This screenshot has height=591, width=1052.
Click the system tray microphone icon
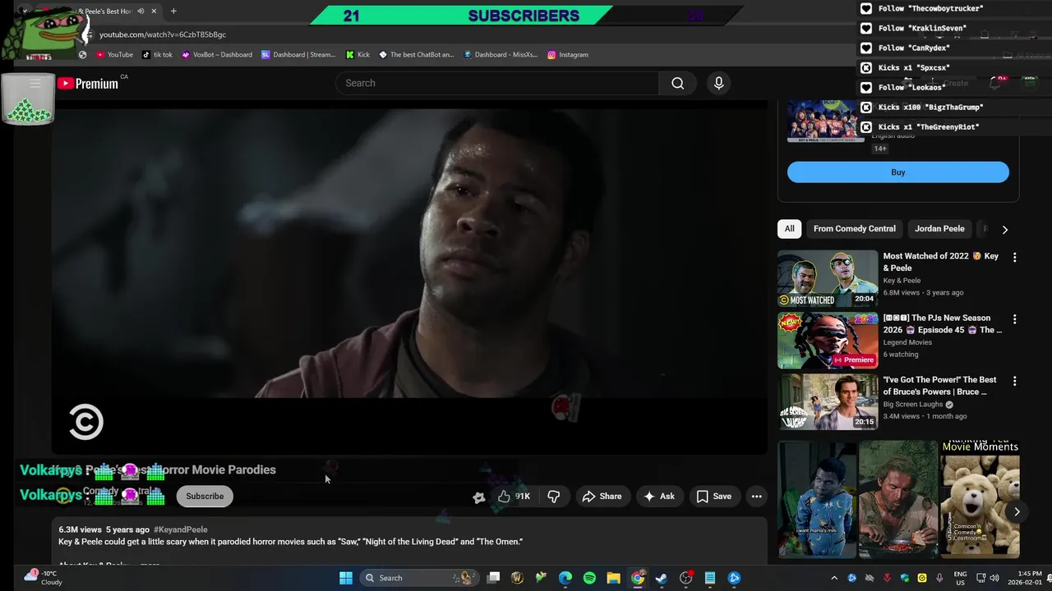coord(939,578)
